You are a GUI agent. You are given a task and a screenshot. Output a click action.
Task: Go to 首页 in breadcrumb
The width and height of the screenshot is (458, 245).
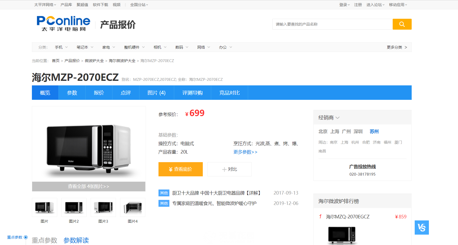click(x=56, y=61)
